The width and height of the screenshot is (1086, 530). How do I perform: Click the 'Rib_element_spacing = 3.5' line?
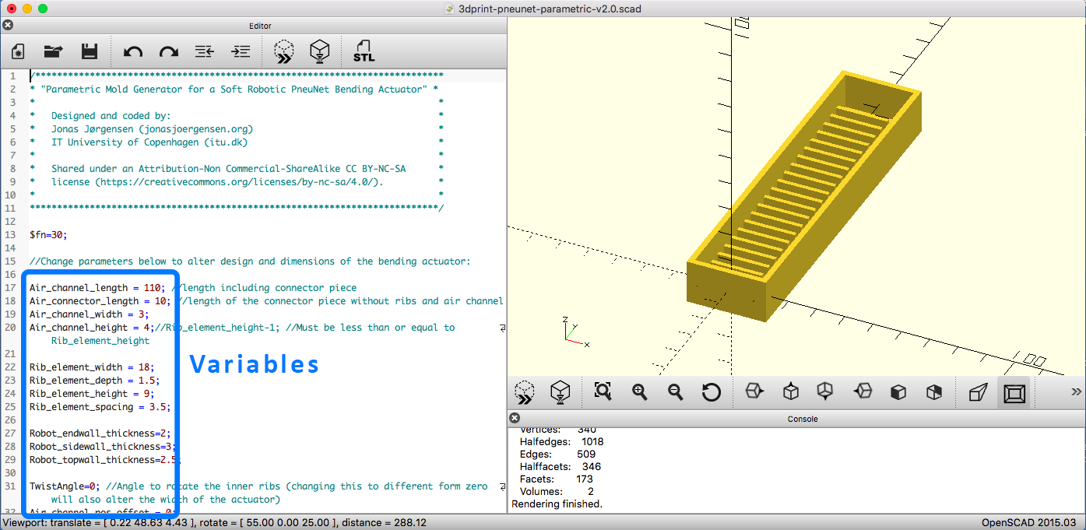point(100,406)
